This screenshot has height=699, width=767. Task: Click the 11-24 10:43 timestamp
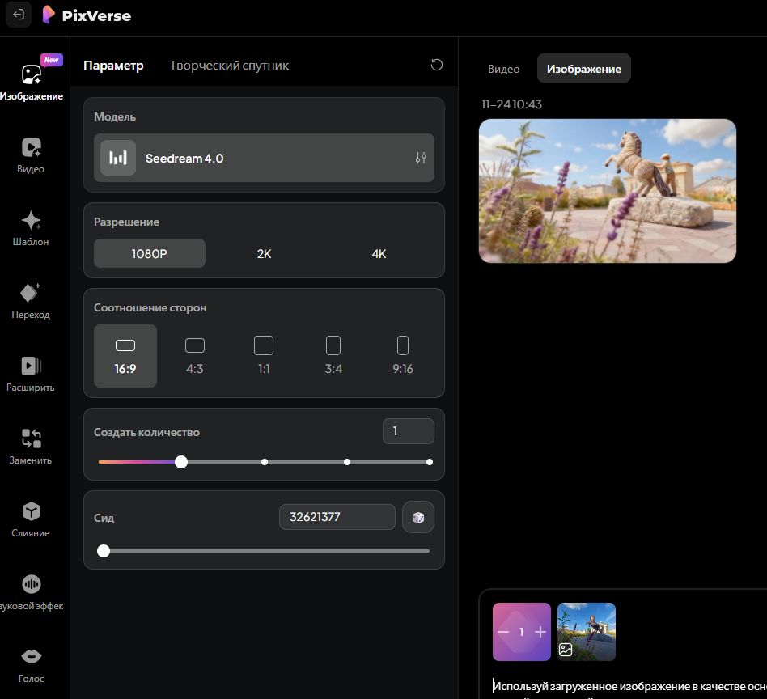511,104
